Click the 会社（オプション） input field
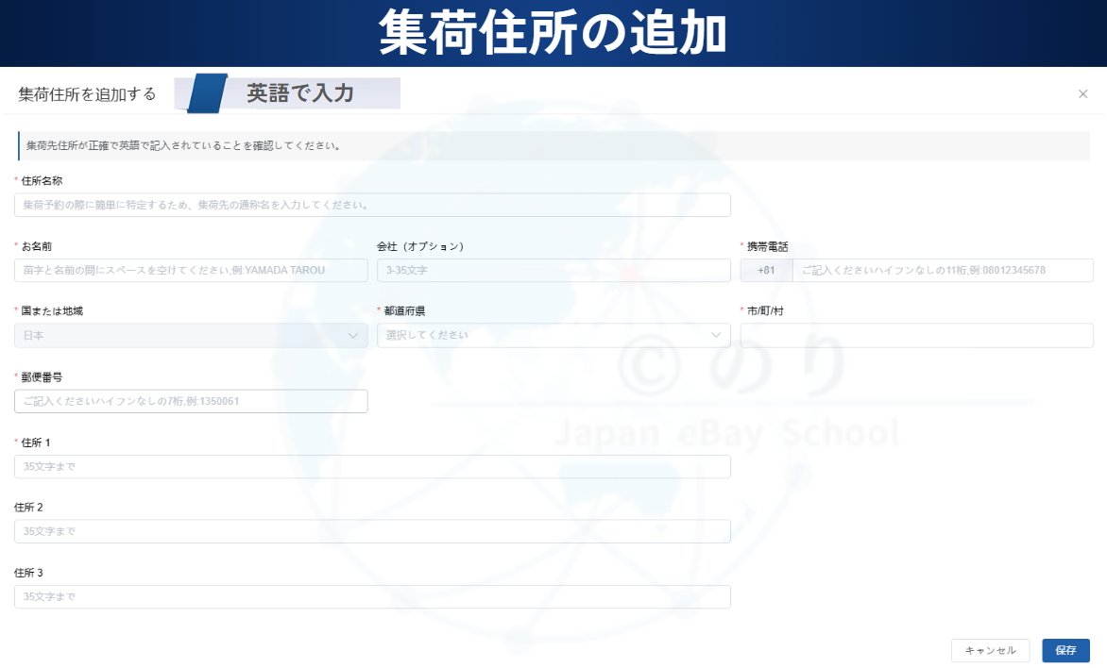 [553, 271]
